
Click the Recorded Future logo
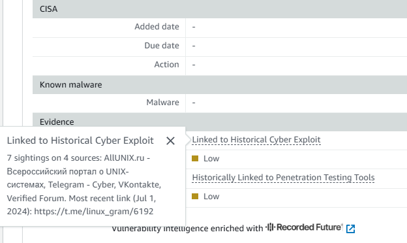(304, 227)
